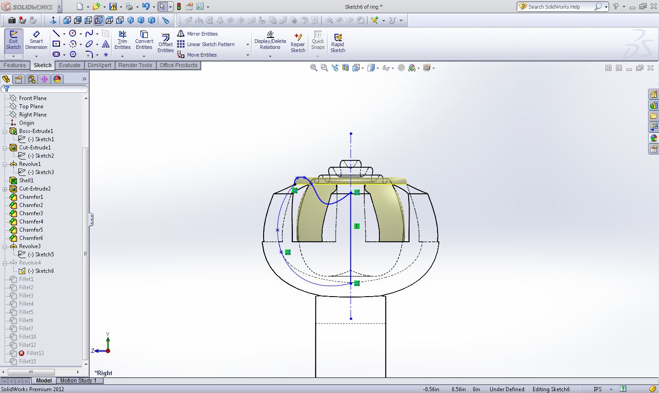Open Smart Dimension dropdown arrow
The height and width of the screenshot is (393, 659).
click(36, 56)
